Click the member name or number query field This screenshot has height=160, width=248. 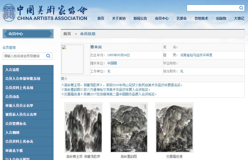pyautogui.click(x=24, y=56)
